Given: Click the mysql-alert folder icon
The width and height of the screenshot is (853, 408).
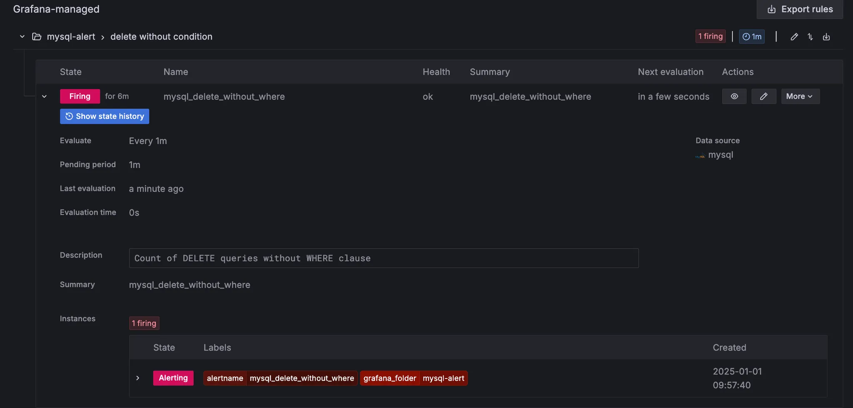Looking at the screenshot, I should pyautogui.click(x=37, y=37).
